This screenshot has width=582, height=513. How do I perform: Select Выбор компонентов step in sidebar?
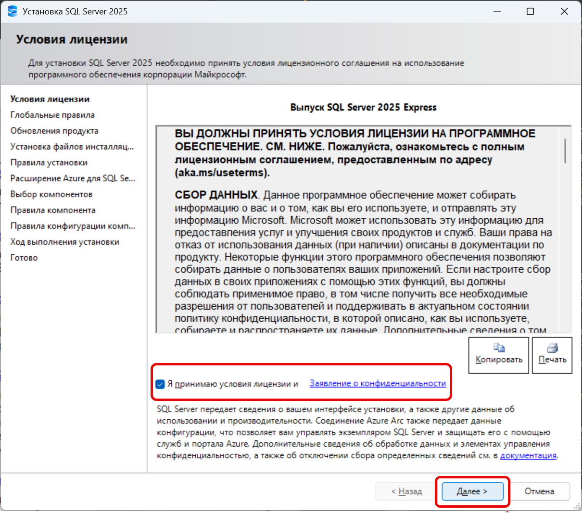click(51, 194)
